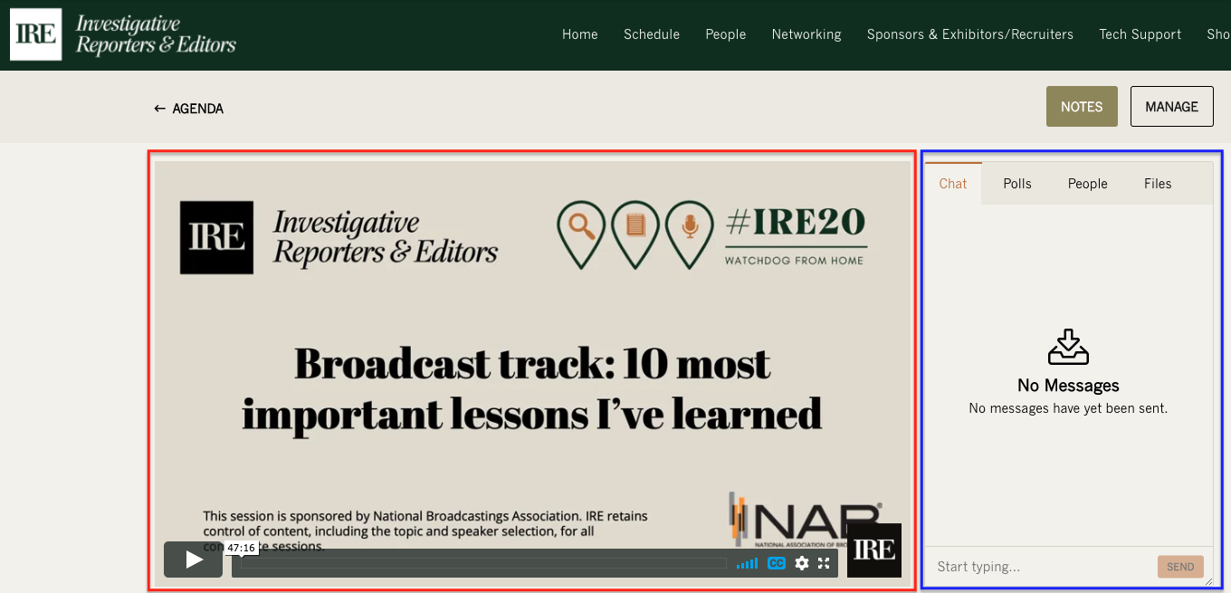
Task: Click the NOTES button
Action: click(x=1082, y=107)
